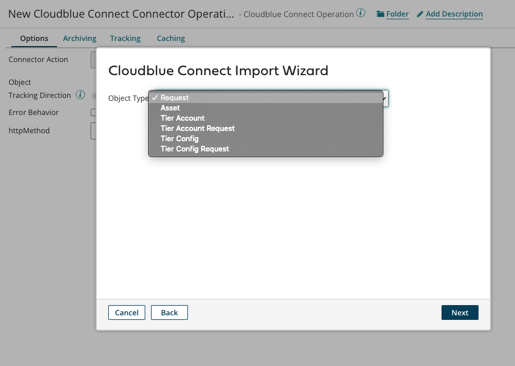Click the Connector Action label
Image resolution: width=515 pixels, height=366 pixels.
click(x=38, y=59)
